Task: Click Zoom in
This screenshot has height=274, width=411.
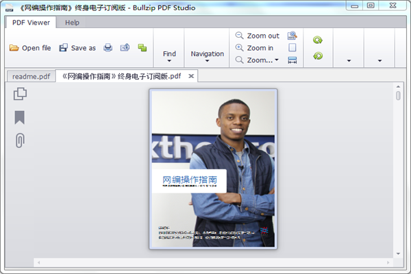Action: (254, 48)
